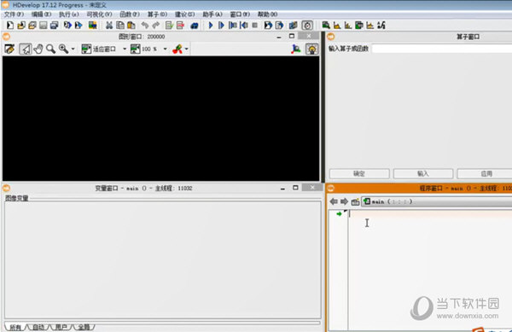This screenshot has height=332, width=512.
Task: Switch on 3D plot mode icon
Action: coord(296,49)
